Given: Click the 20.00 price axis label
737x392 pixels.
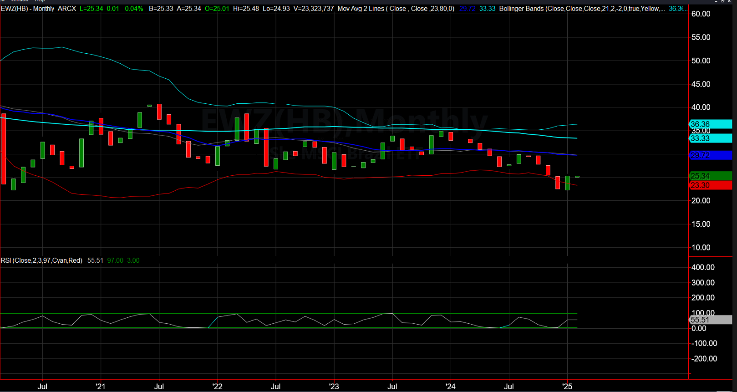Looking at the screenshot, I should click(x=701, y=200).
